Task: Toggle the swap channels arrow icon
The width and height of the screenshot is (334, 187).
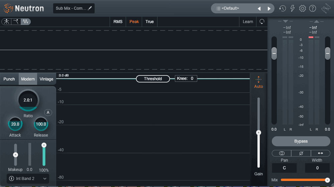Action: [x=320, y=153]
